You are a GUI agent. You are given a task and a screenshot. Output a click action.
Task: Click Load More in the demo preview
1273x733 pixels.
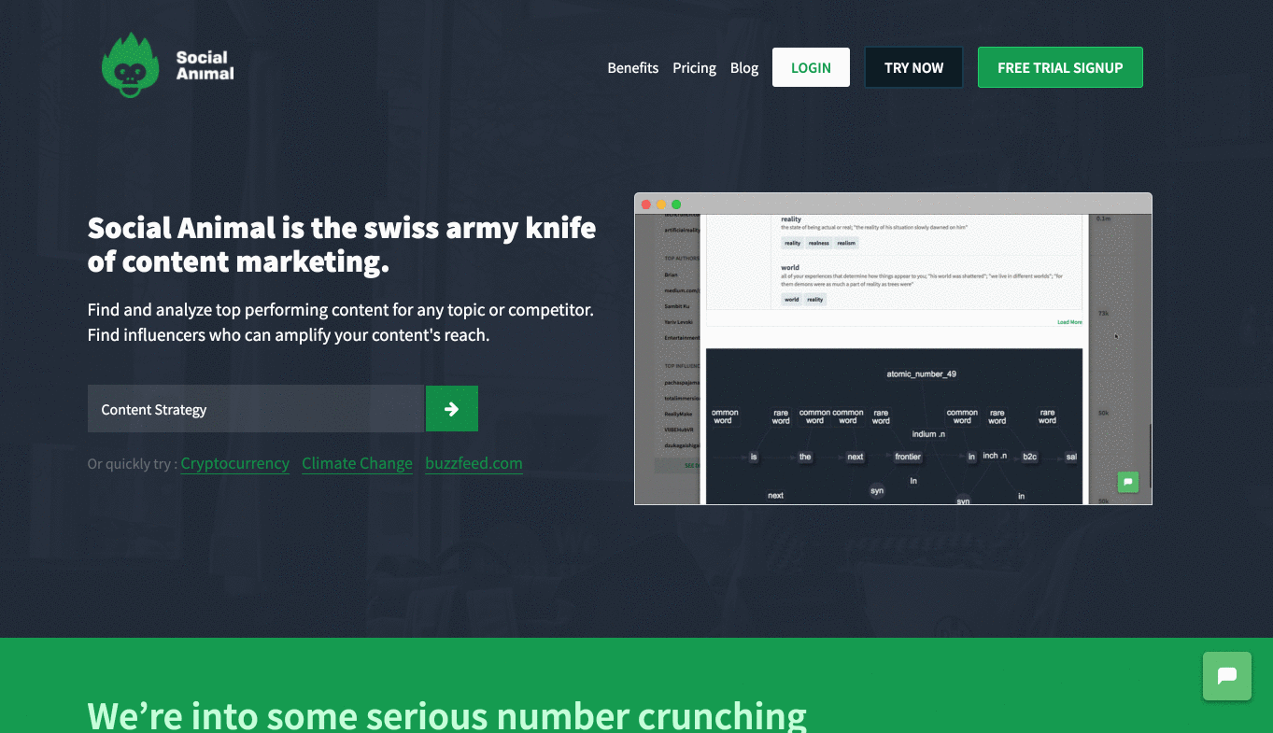click(x=1069, y=322)
